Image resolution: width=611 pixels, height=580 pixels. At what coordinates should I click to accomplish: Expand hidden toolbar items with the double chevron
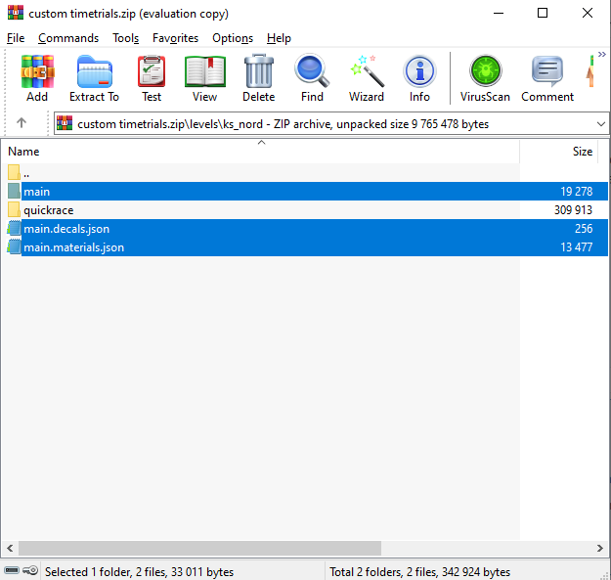pyautogui.click(x=602, y=54)
